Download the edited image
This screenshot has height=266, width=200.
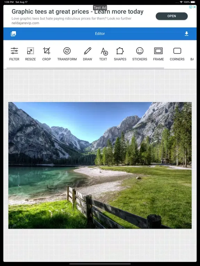tap(186, 34)
